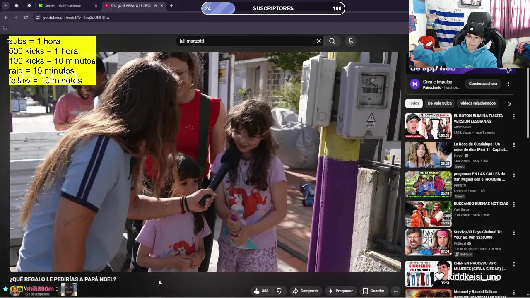Click the Andresosky channel name

coord(463,127)
